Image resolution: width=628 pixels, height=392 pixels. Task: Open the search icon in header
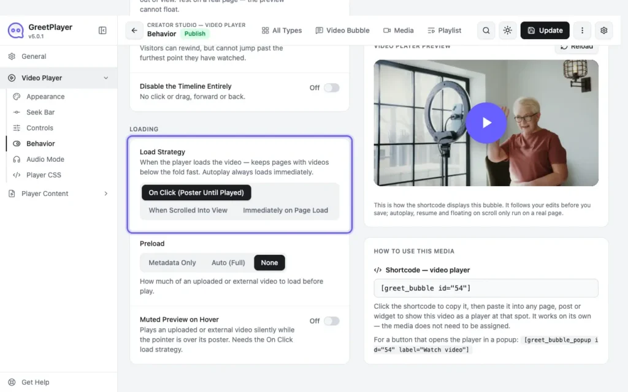point(486,31)
